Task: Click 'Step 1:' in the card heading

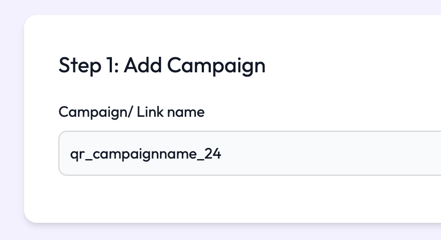Action: [x=88, y=65]
